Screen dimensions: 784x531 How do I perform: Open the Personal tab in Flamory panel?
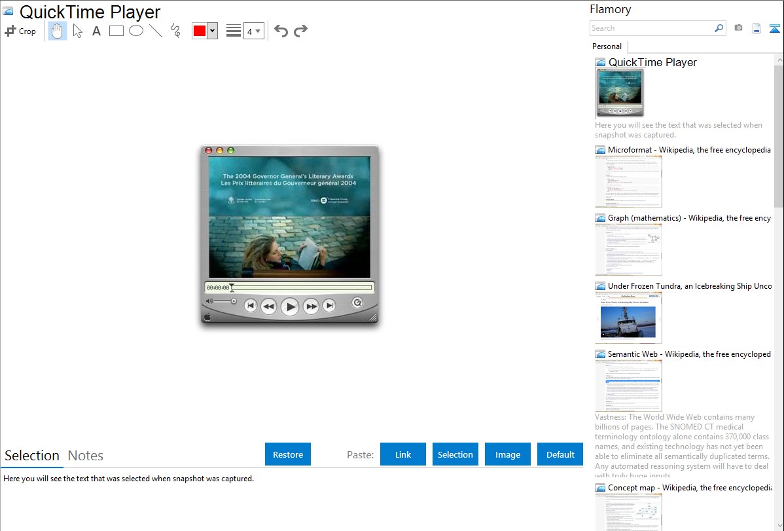pos(607,46)
